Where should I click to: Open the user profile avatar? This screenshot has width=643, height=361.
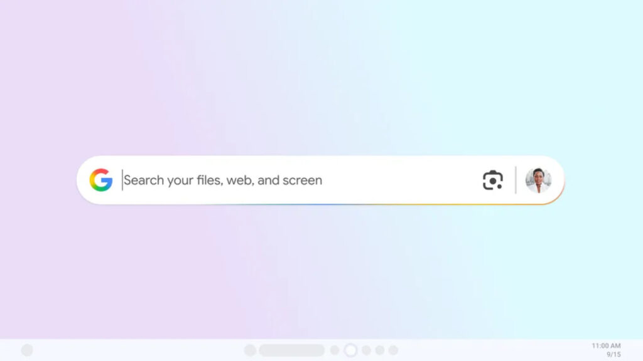click(x=538, y=180)
